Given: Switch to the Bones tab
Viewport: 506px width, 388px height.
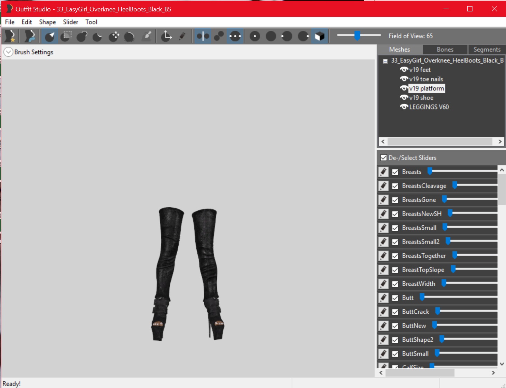Looking at the screenshot, I should (x=445, y=49).
